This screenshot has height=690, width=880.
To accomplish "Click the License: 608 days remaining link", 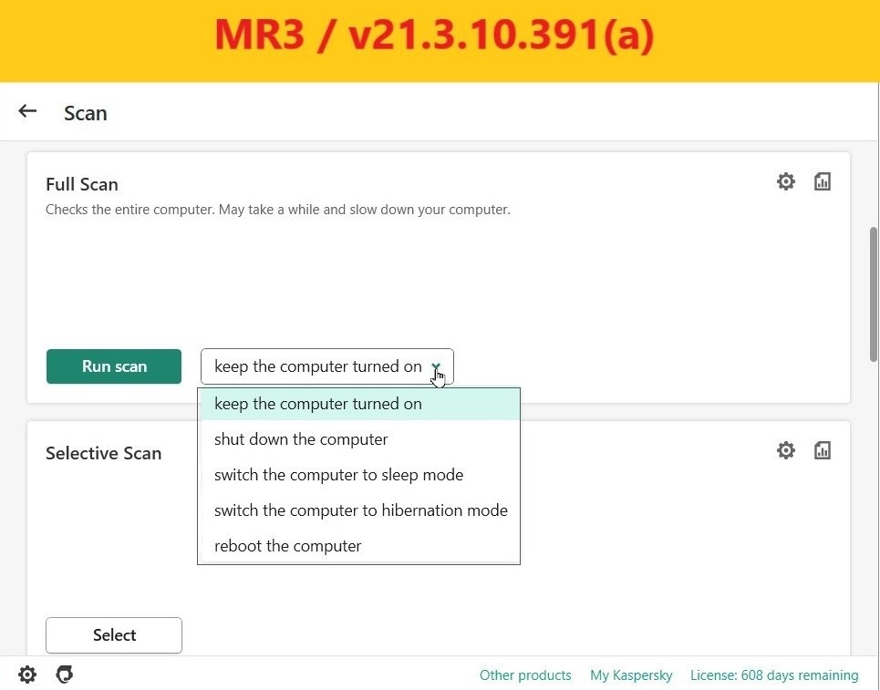I will (x=774, y=675).
